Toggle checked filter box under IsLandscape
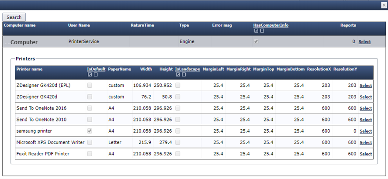The width and height of the screenshot is (388, 179). 178,75
